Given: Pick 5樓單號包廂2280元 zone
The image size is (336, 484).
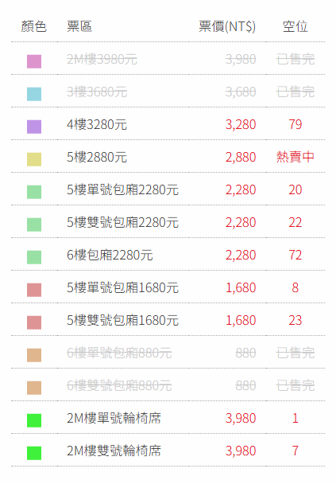Looking at the screenshot, I should pyautogui.click(x=168, y=189).
